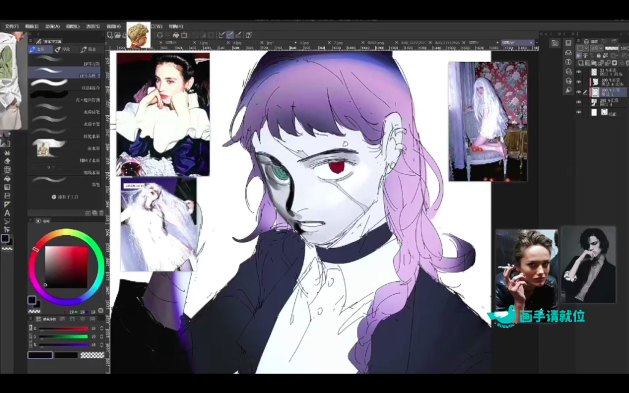Select the Gradient tool in left toolbar
Viewport: 629px width, 393px height.
7,187
